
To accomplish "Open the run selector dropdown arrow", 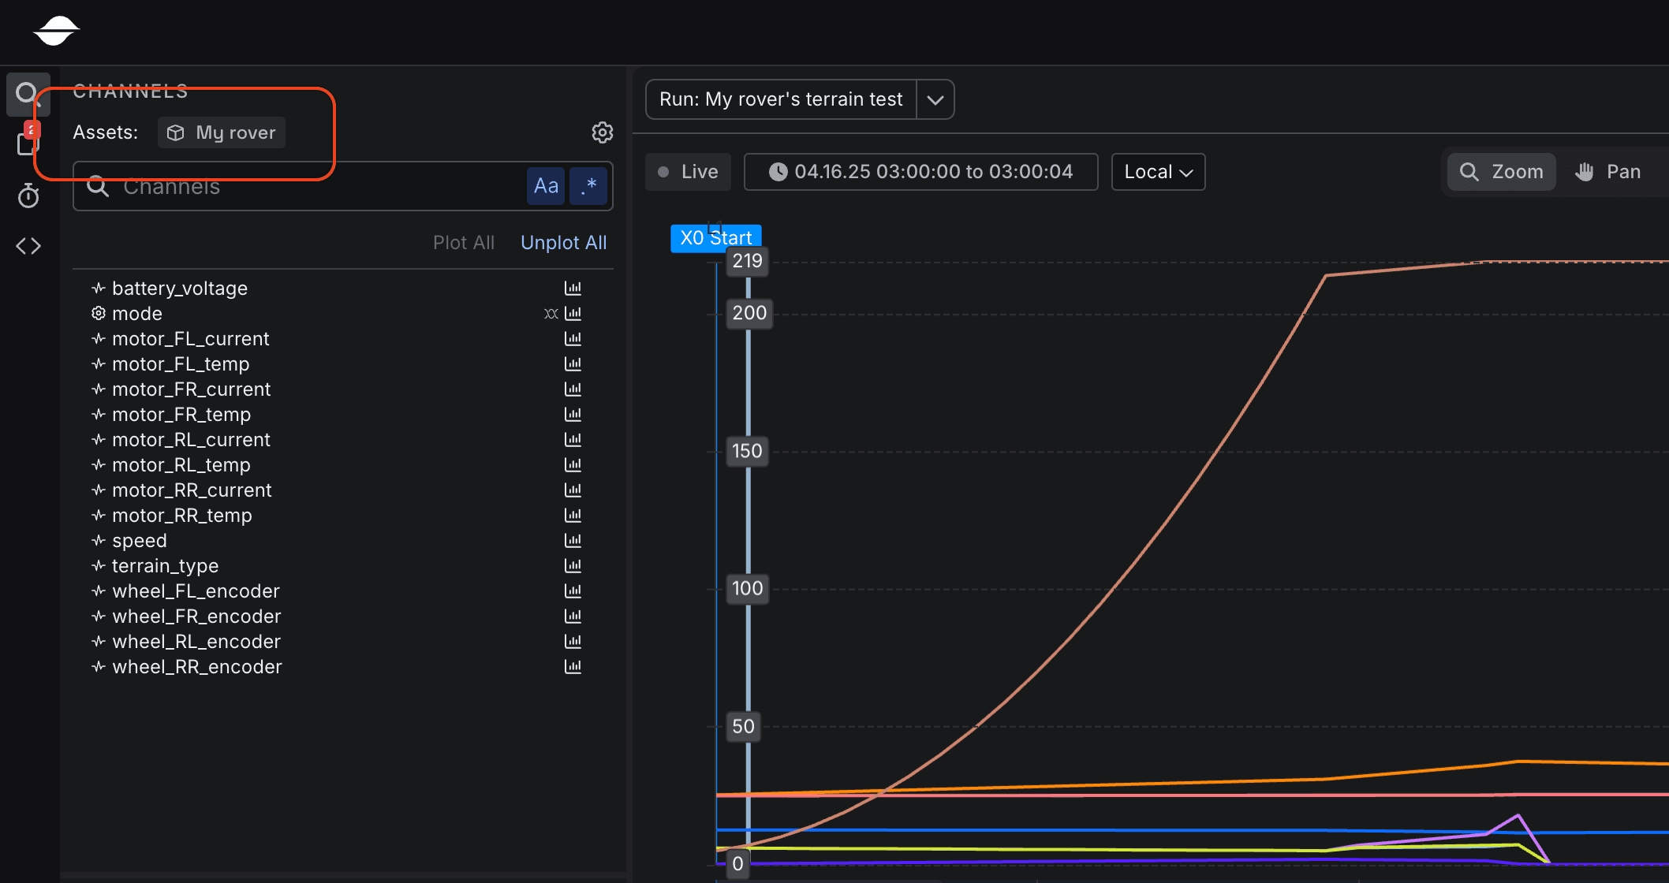I will 935,100.
